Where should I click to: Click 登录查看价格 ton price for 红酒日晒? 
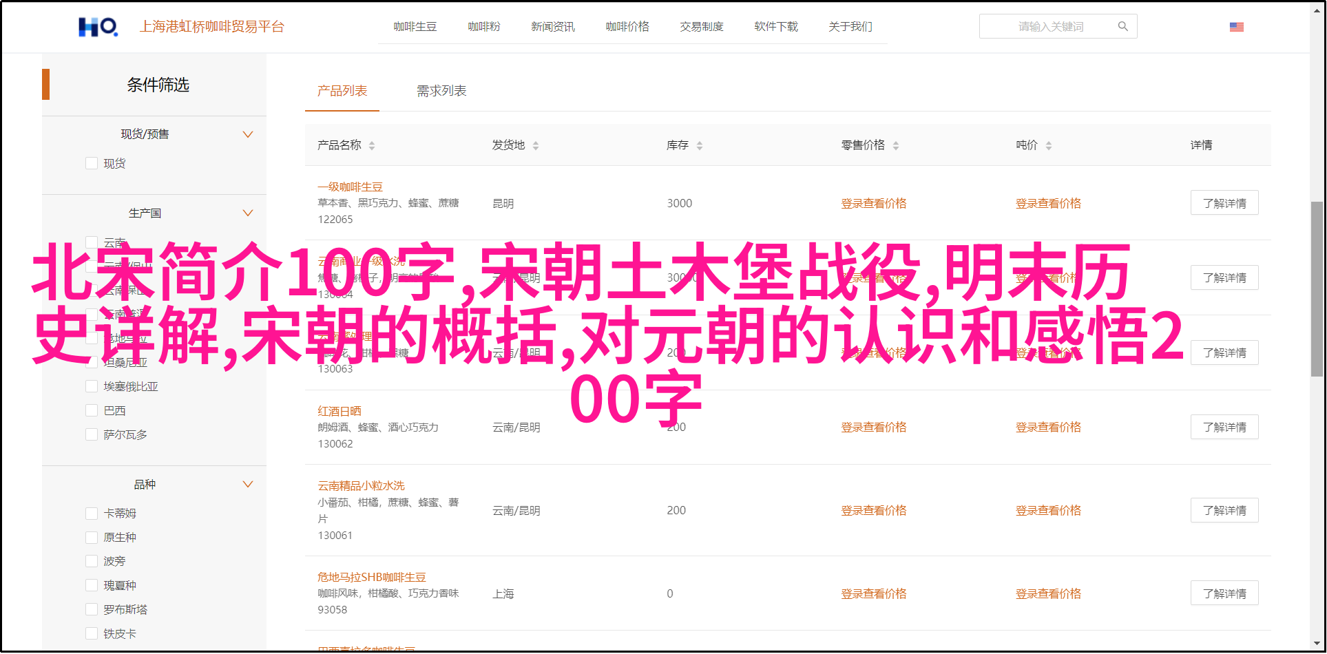pyautogui.click(x=1048, y=427)
